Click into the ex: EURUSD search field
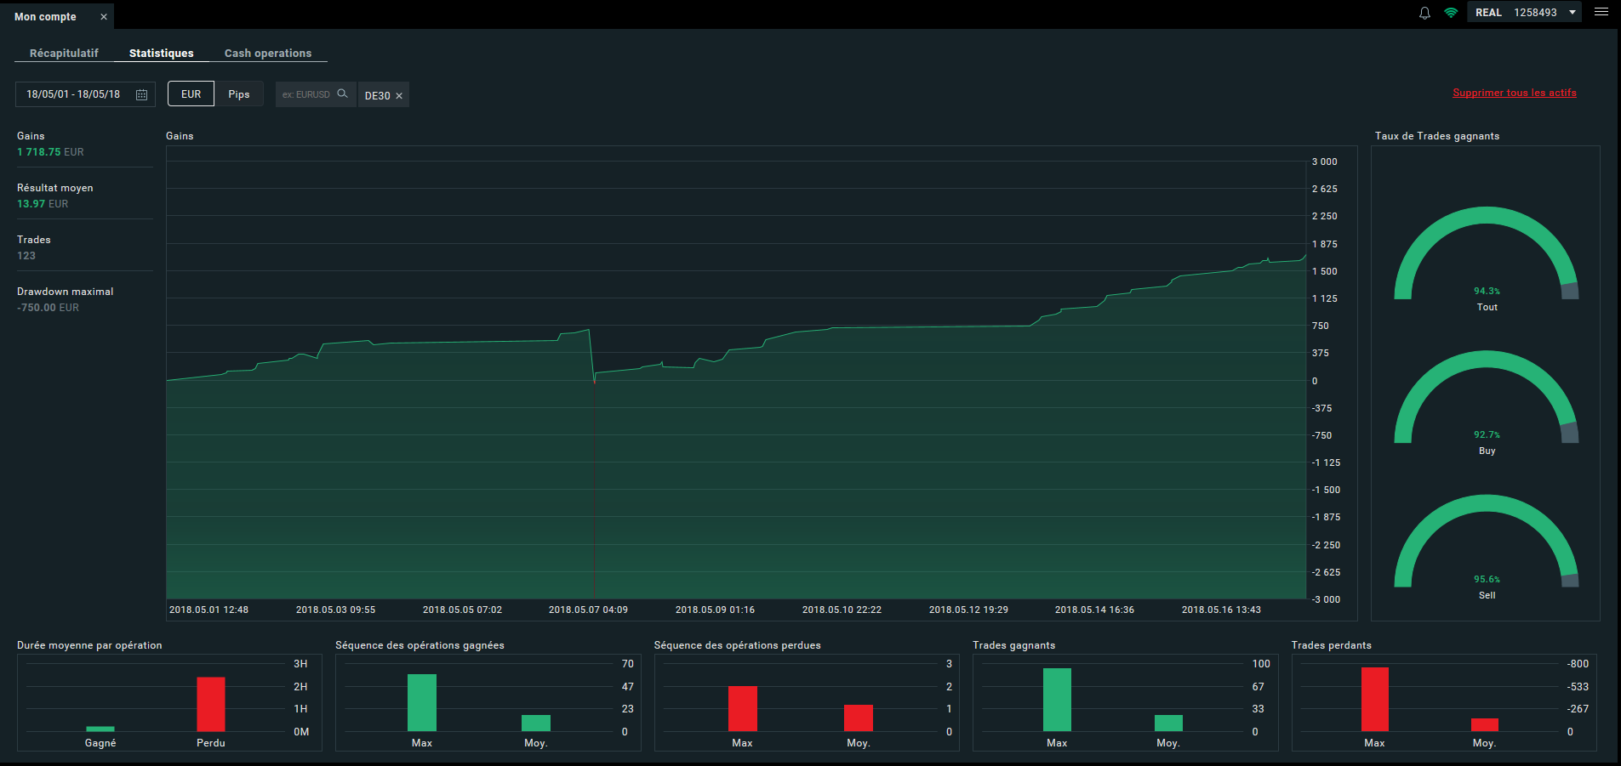Image resolution: width=1621 pixels, height=766 pixels. tap(306, 94)
